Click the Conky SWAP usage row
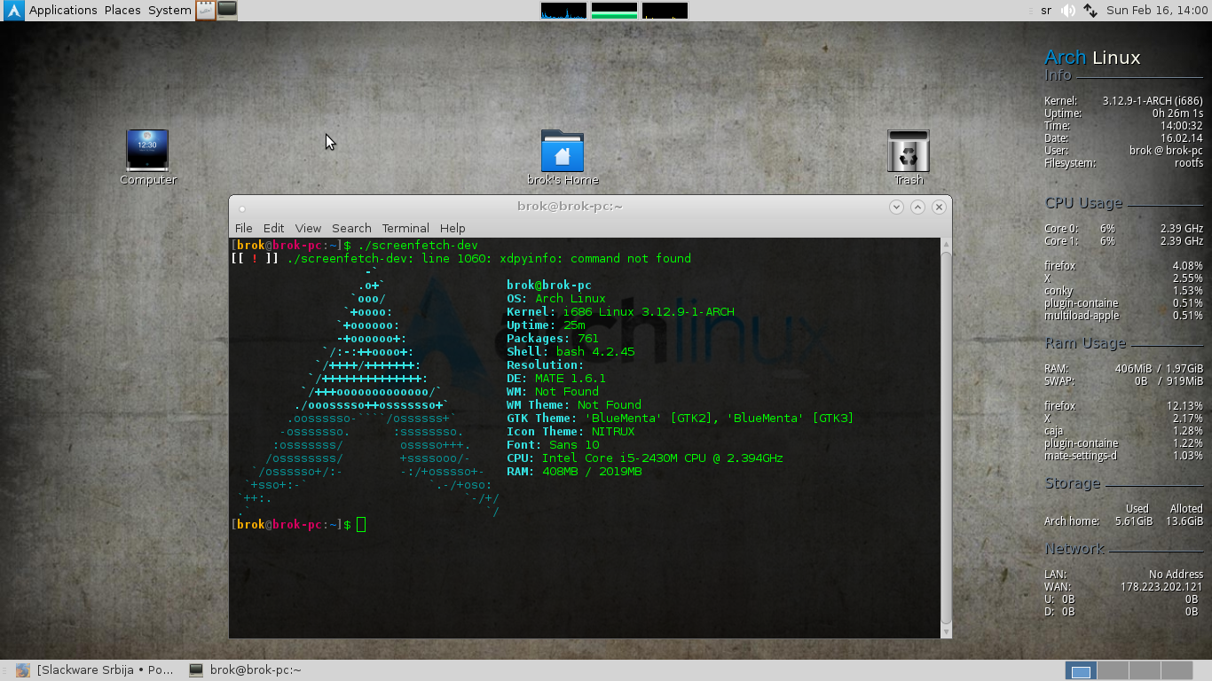The height and width of the screenshot is (681, 1212). click(x=1123, y=381)
